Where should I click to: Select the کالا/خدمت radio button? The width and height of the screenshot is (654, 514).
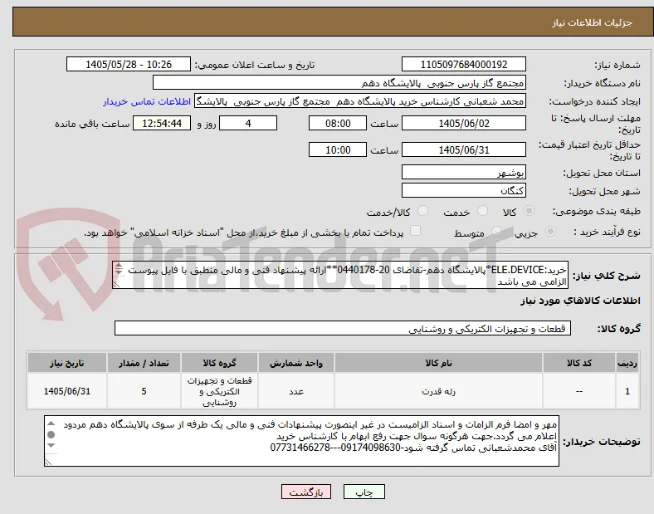(423, 211)
